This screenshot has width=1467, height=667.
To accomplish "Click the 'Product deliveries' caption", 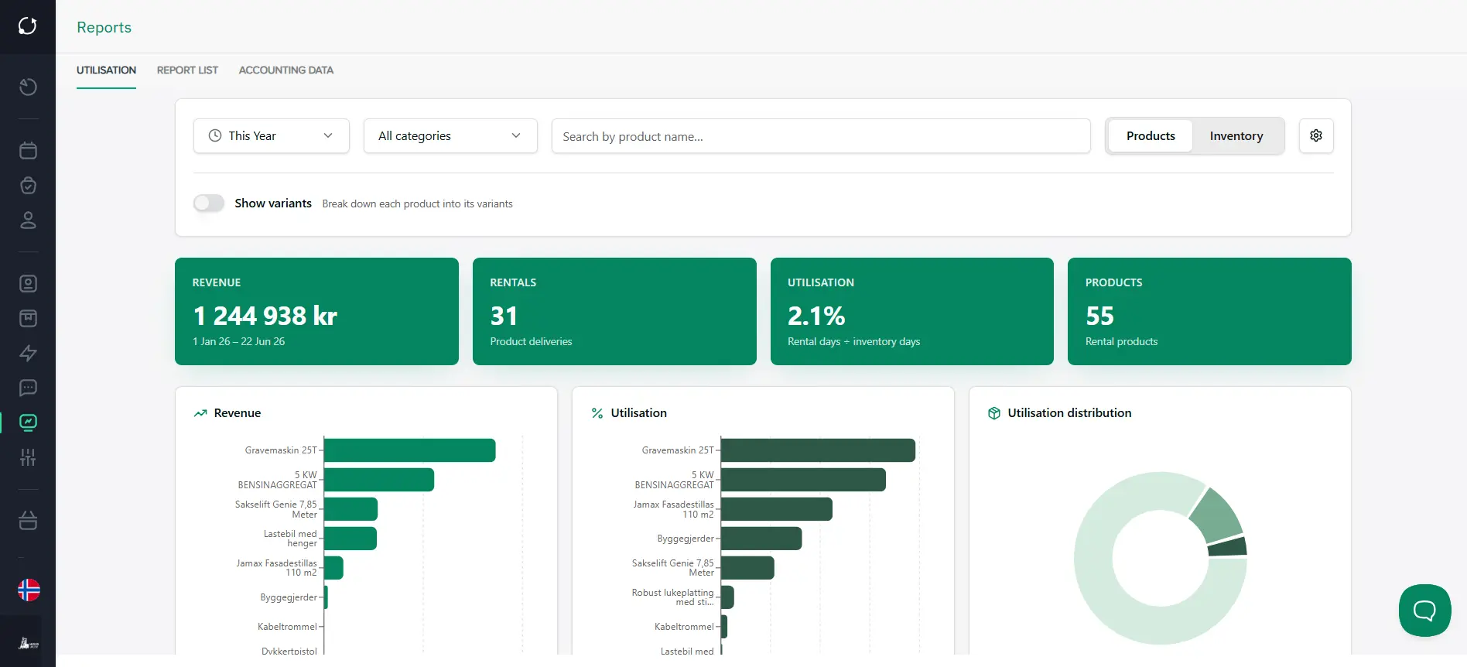I will pos(531,341).
